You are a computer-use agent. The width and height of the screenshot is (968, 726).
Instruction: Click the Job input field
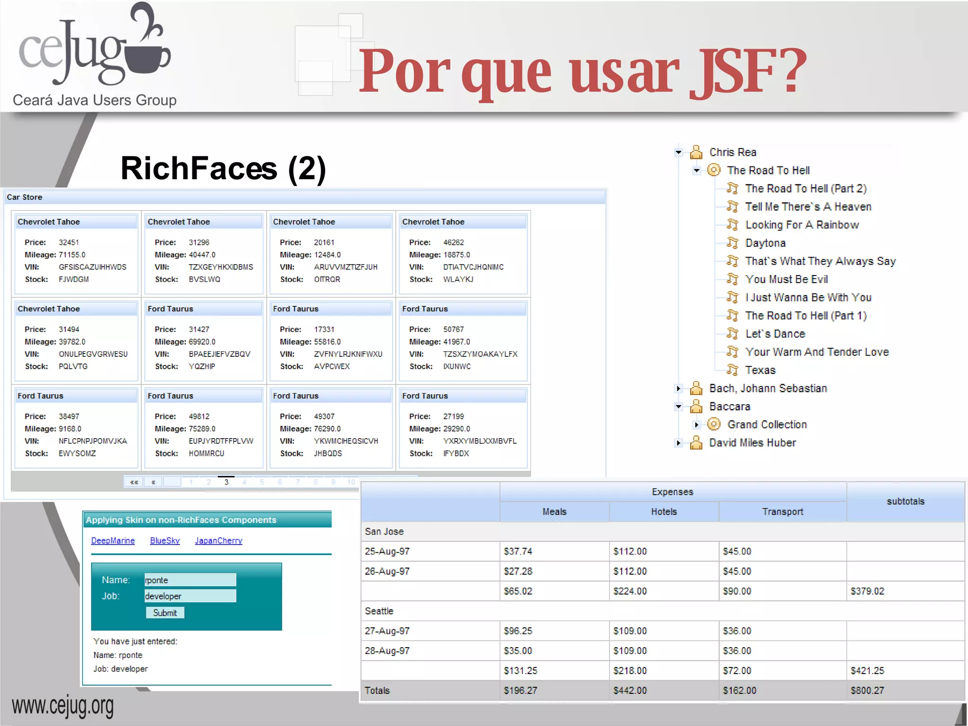tap(190, 596)
